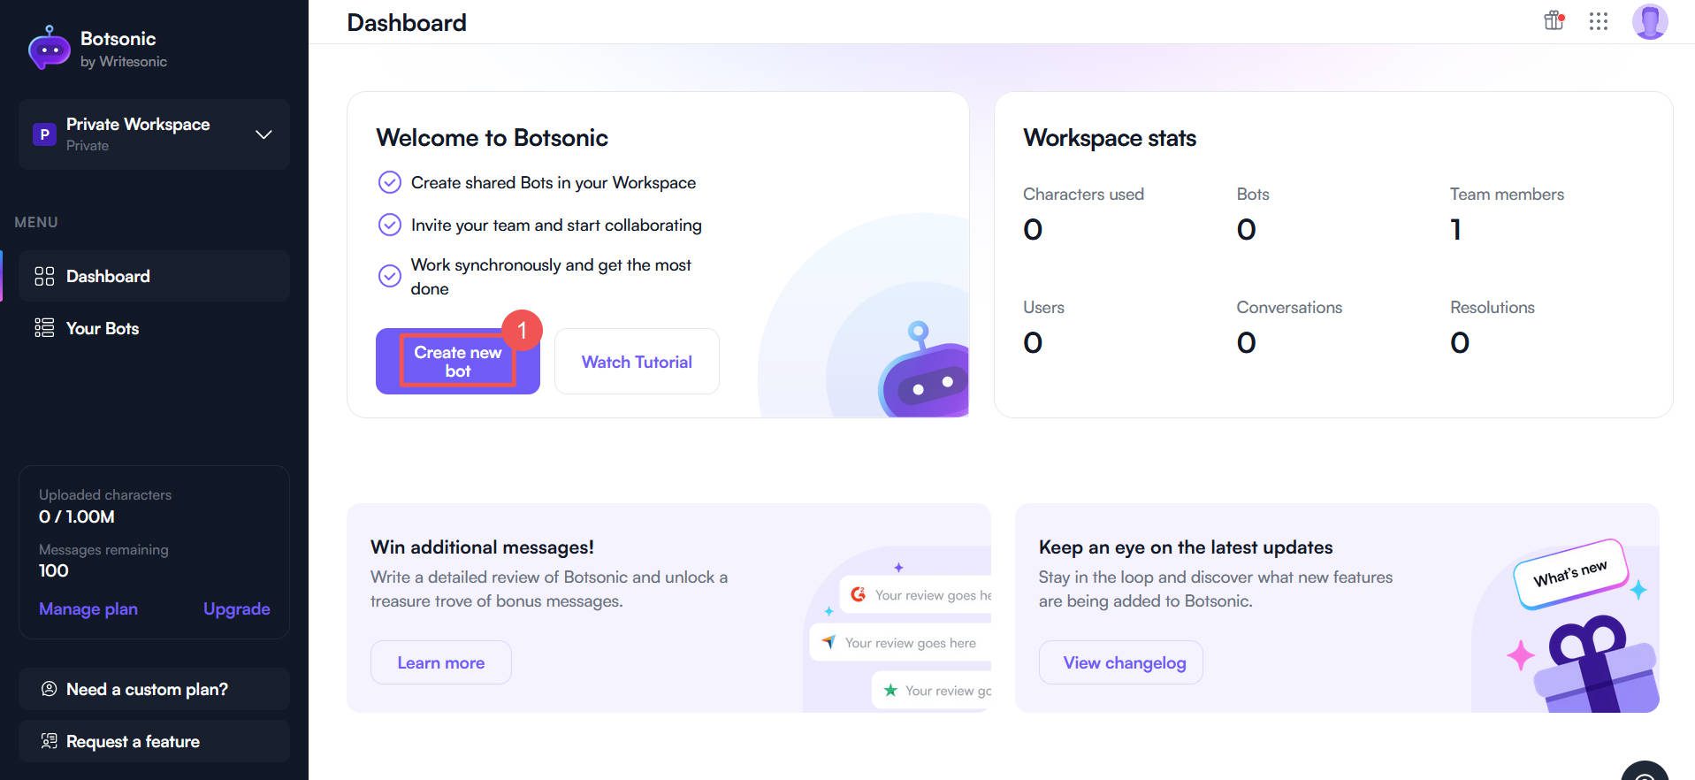The height and width of the screenshot is (780, 1695).
Task: Open the apps grid launcher
Action: [x=1599, y=21]
